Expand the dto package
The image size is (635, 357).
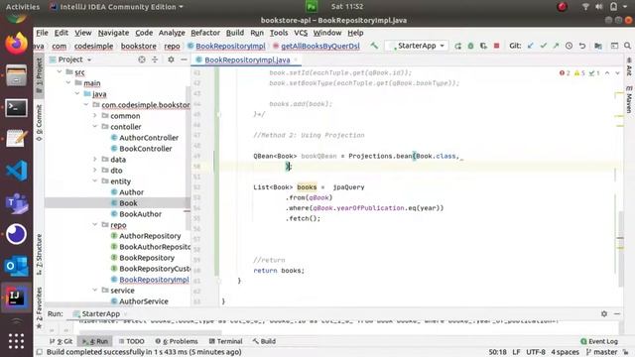pos(95,171)
